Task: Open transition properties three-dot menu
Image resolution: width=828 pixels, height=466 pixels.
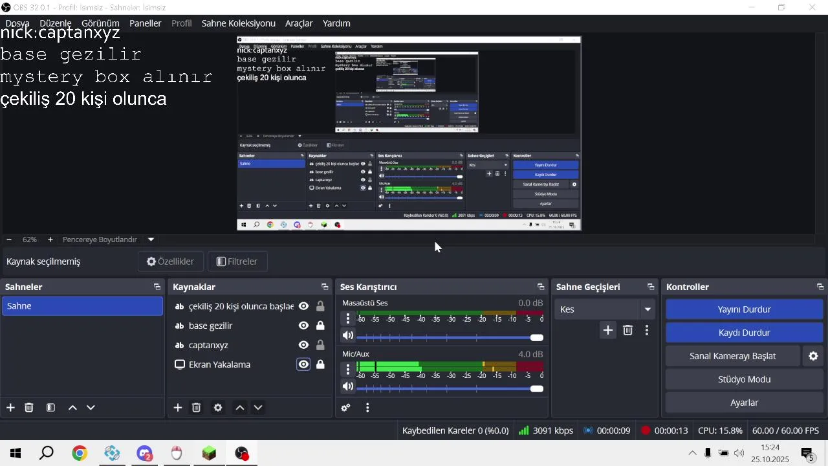Action: pos(647,331)
